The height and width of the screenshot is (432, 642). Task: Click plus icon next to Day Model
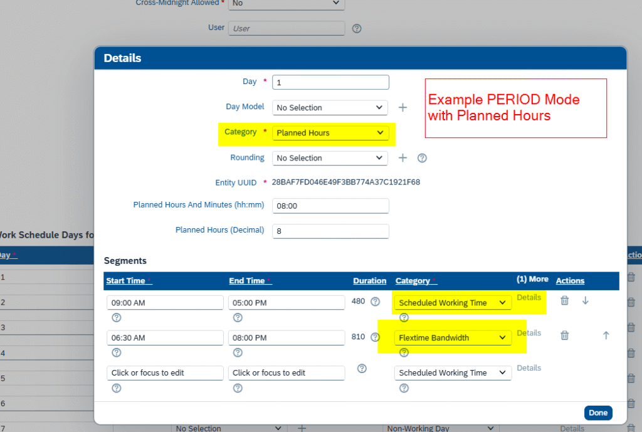click(x=403, y=108)
